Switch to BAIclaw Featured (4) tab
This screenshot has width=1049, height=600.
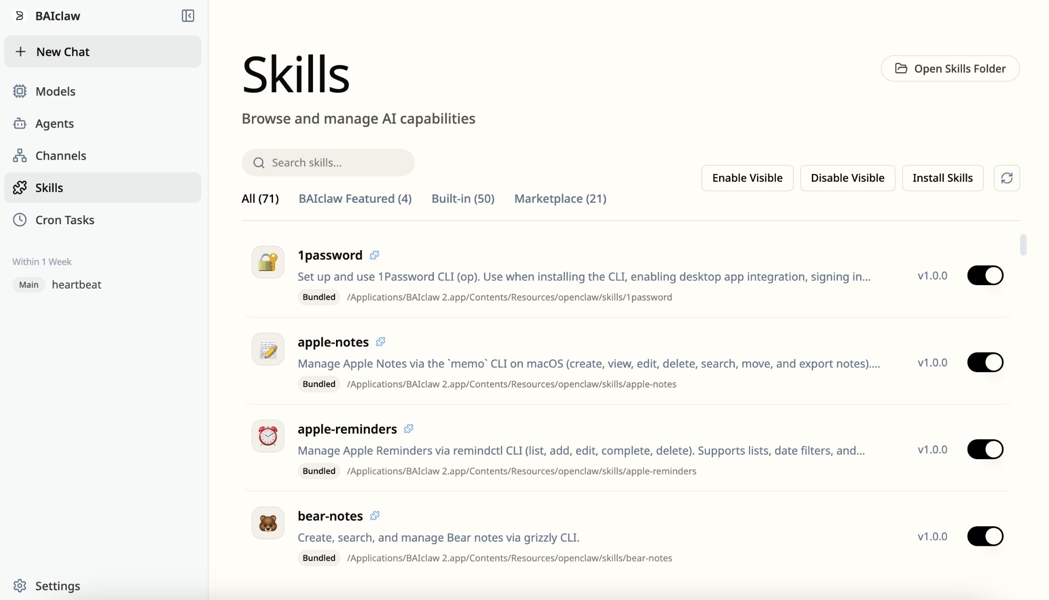355,199
